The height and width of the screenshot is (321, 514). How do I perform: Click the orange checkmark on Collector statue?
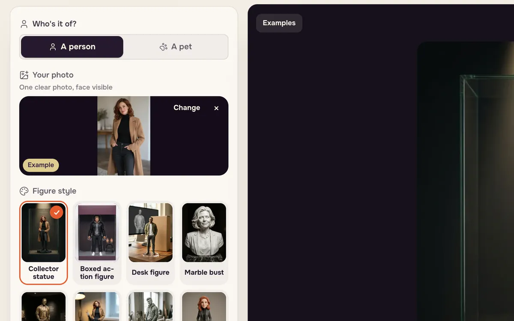(57, 212)
